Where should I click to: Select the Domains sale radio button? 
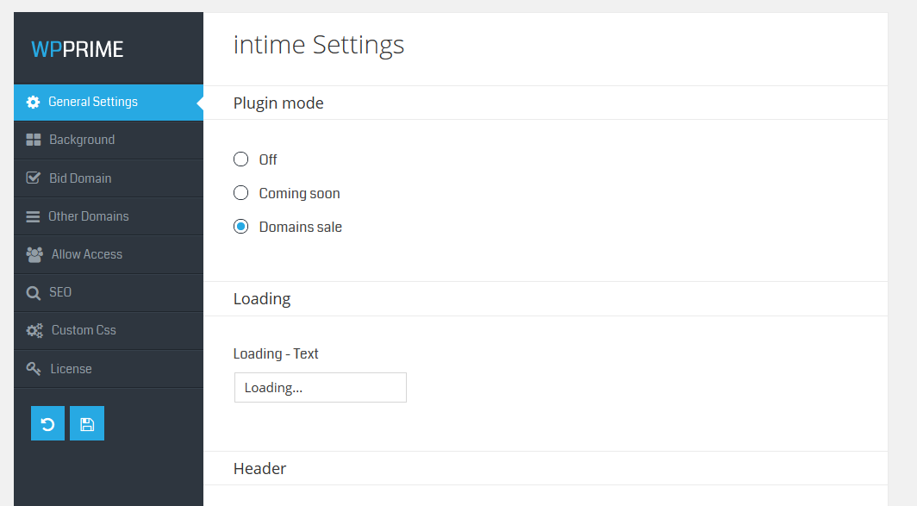tap(241, 227)
